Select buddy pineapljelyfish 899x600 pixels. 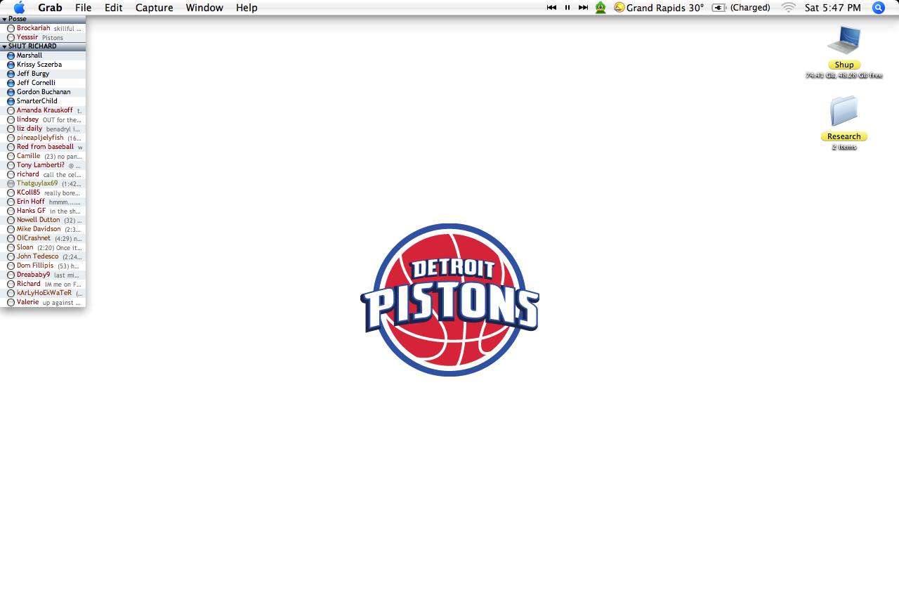click(43, 138)
